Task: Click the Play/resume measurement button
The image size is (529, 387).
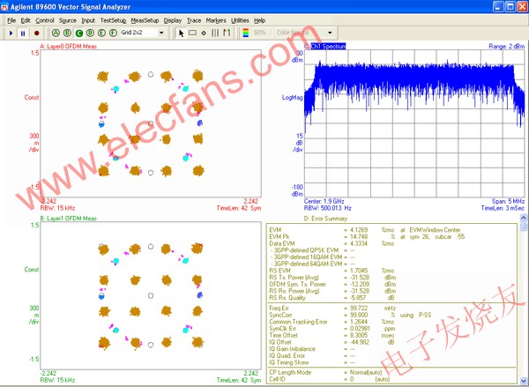Action: tap(11, 33)
